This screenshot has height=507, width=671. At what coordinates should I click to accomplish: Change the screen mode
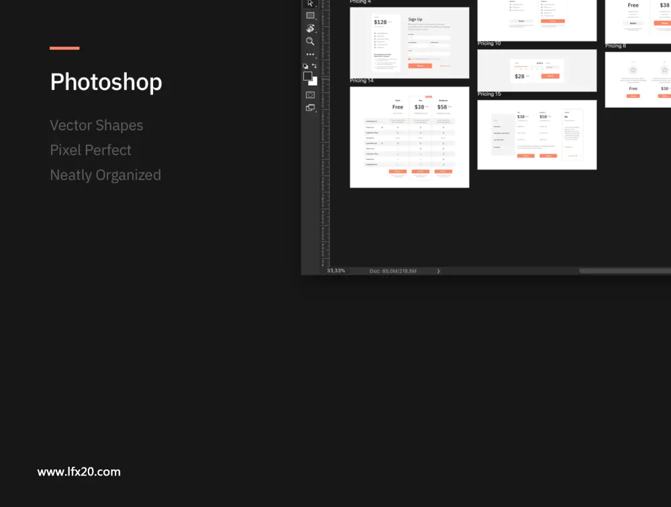(x=310, y=108)
